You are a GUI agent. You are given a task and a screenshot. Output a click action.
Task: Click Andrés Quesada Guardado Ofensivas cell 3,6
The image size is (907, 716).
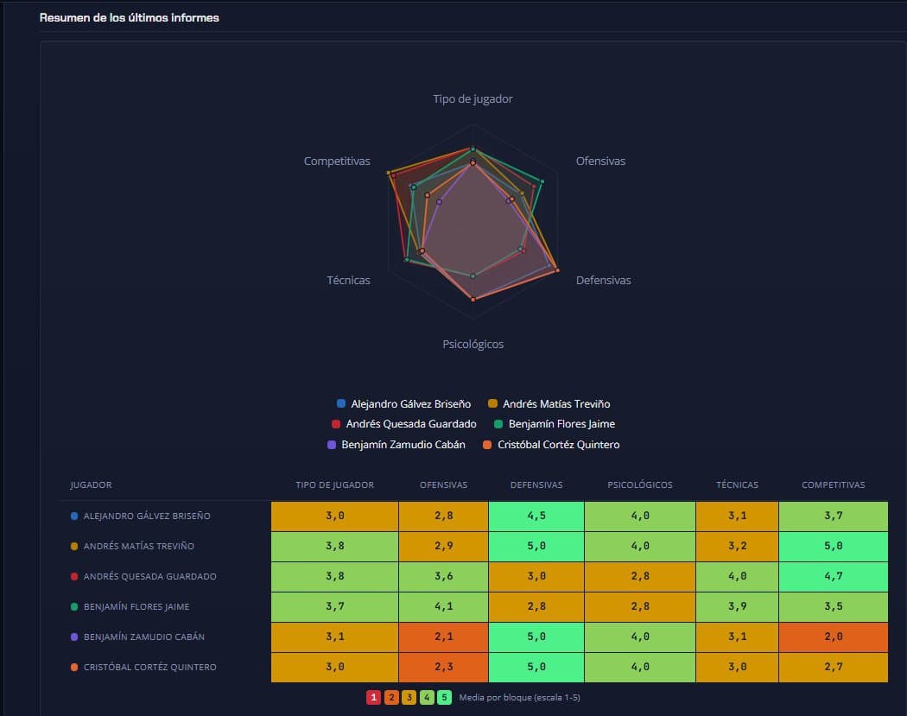[x=443, y=577]
